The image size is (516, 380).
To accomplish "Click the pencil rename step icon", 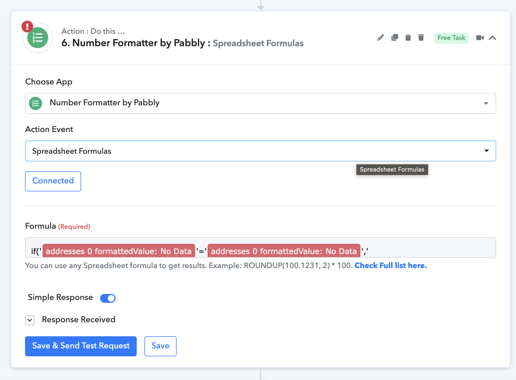I will click(380, 38).
